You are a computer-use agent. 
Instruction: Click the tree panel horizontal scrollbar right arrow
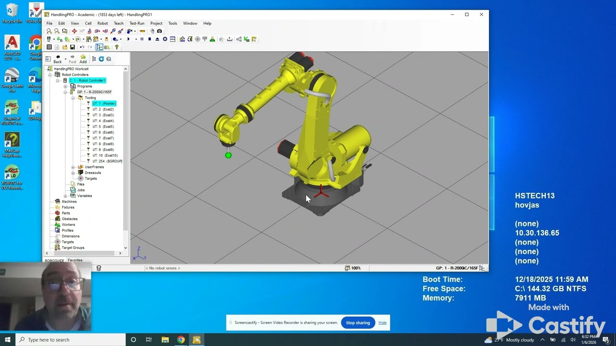tap(120, 253)
